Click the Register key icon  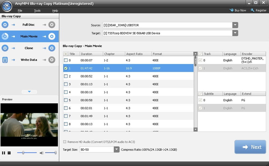[253, 10]
